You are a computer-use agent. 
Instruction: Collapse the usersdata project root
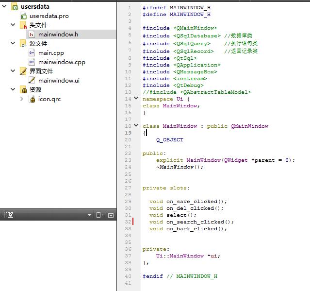click(x=4, y=6)
